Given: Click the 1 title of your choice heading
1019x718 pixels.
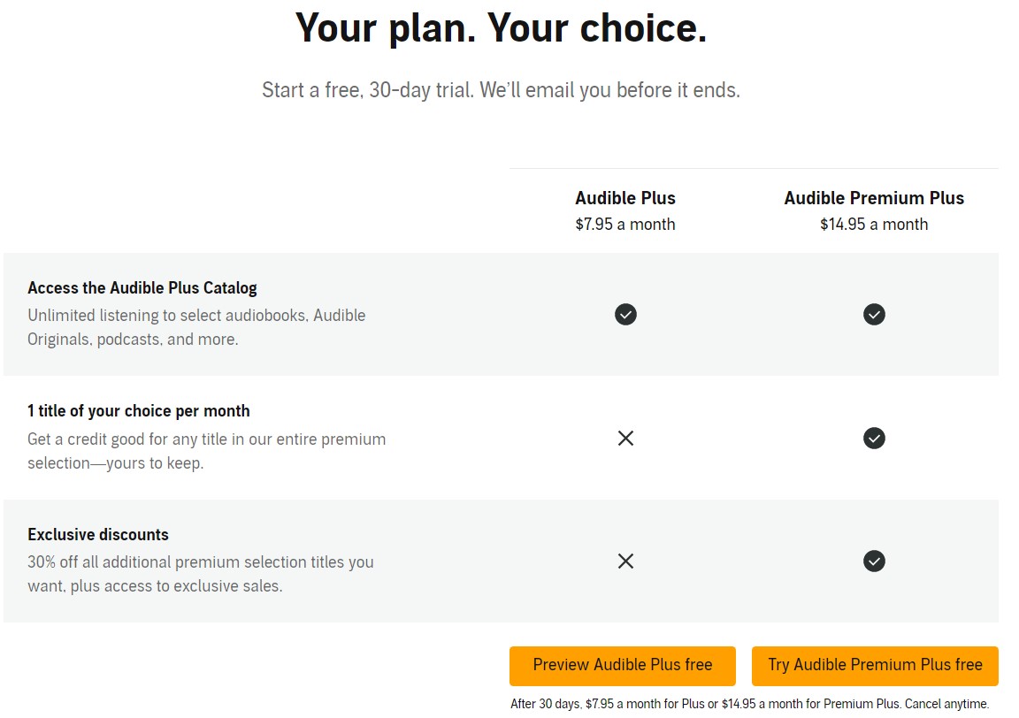Looking at the screenshot, I should tap(139, 411).
